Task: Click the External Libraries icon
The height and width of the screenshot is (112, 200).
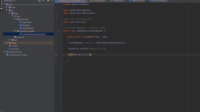Action: point(7,52)
